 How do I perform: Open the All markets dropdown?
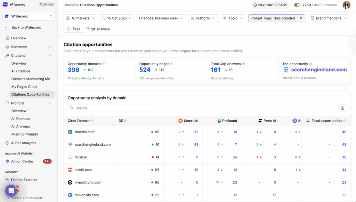coord(80,18)
